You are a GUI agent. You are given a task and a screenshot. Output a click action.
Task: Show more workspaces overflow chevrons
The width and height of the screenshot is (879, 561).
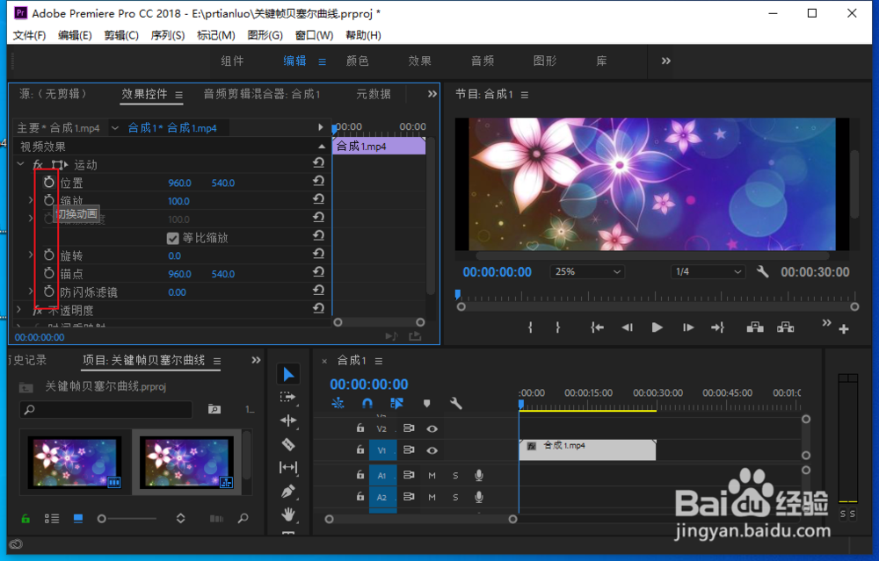click(666, 61)
